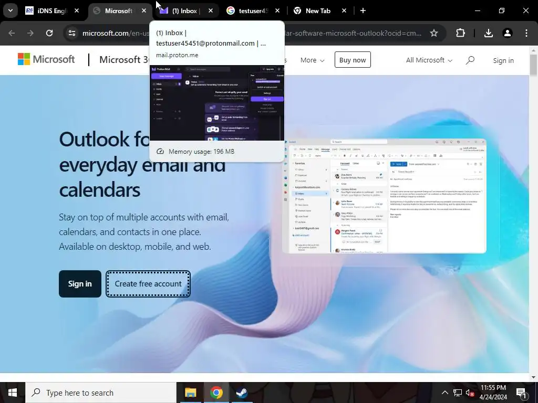Screen dimensions: 538x403
Task: Click the page vertical scrollbar
Action: click(533, 65)
